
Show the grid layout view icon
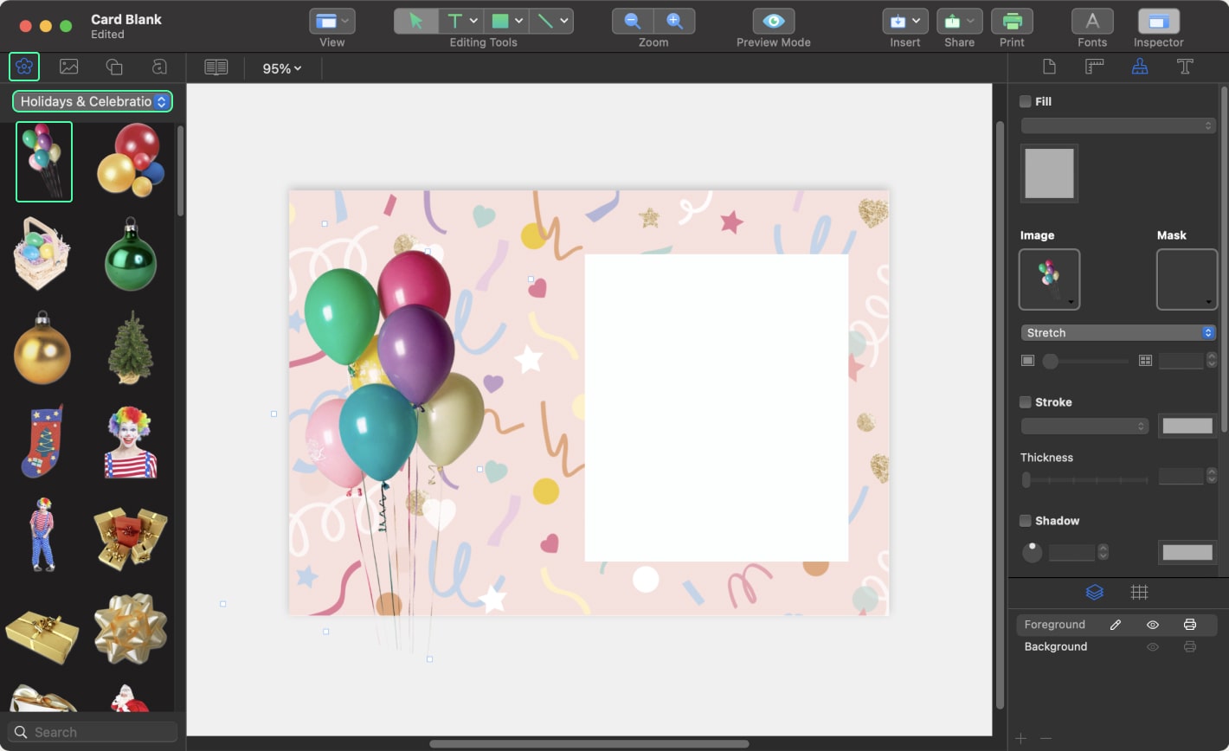tap(1139, 592)
